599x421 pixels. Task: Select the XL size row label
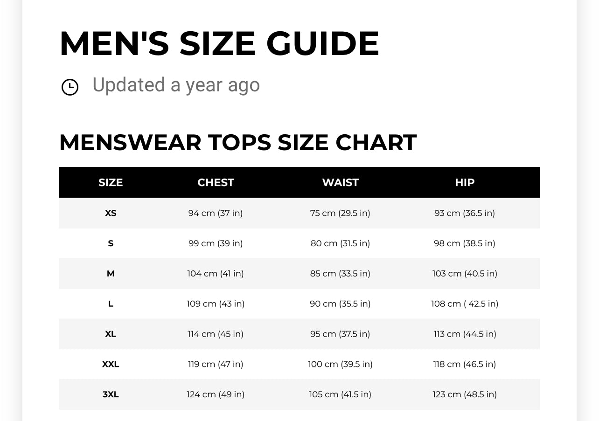pos(111,334)
